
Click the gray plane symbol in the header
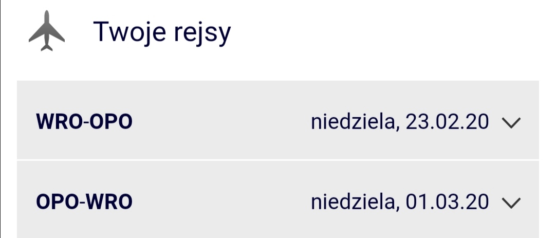pos(47,31)
